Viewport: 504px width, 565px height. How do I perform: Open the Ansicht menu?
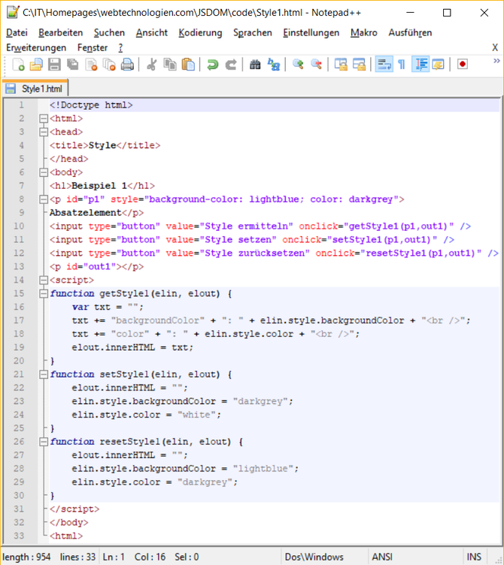152,33
